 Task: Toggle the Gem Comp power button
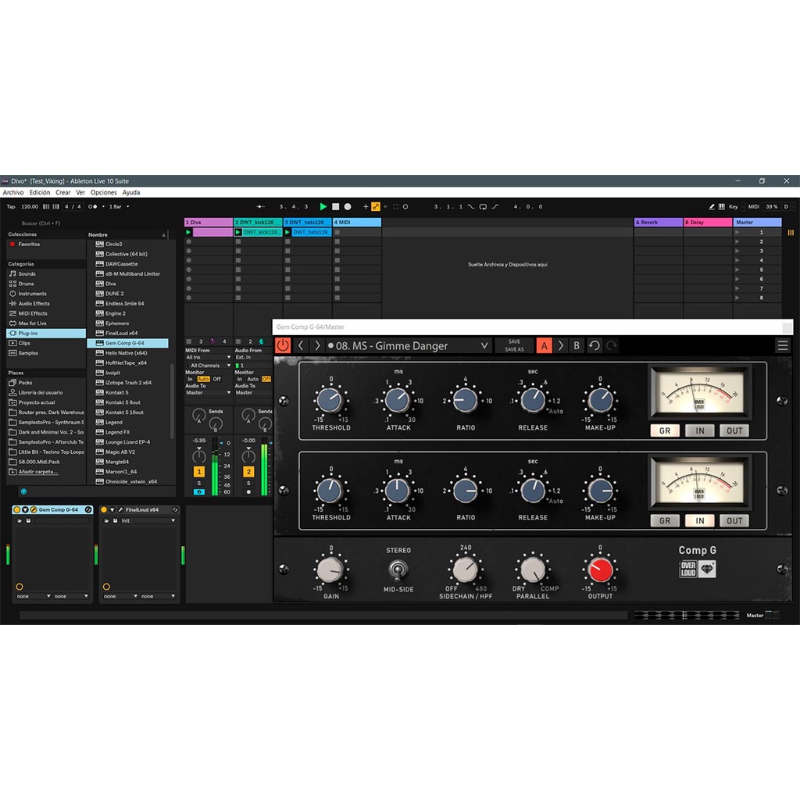tap(283, 345)
